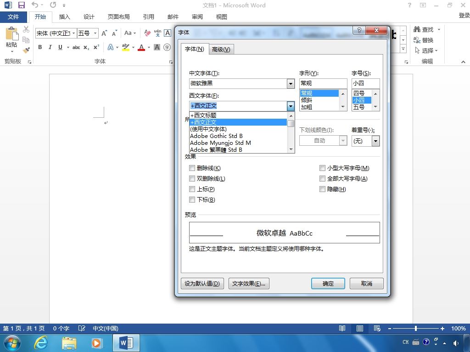This screenshot has height=352, width=470.
Task: Open the 文件 File tab
Action: tap(13, 17)
